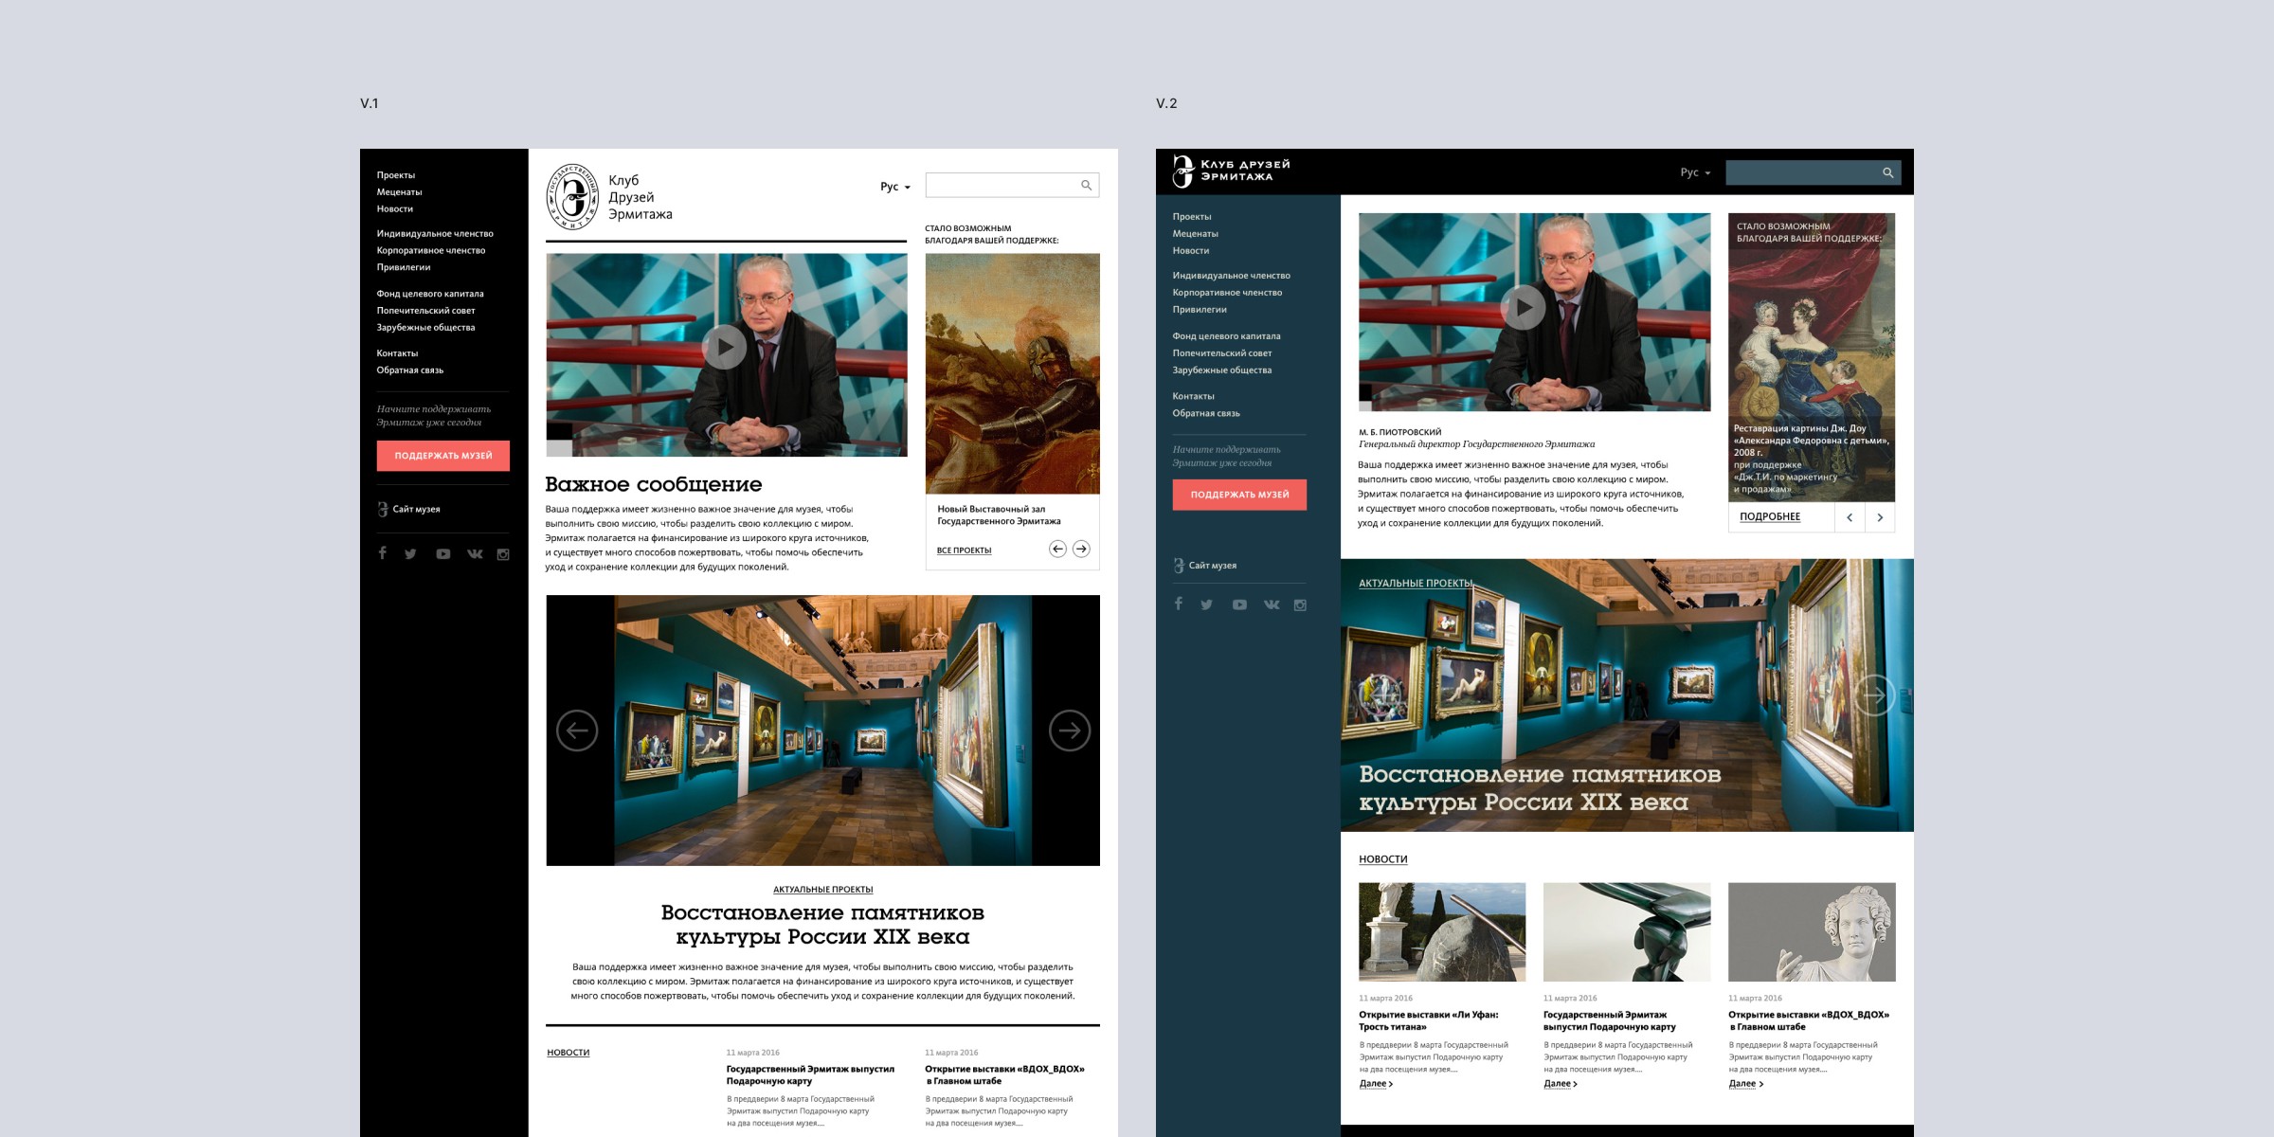Viewport: 2274px width, 1137px height.
Task: Expand the Рус language selector in V.2
Action: [x=1695, y=172]
